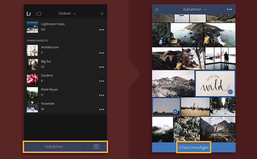Open the camera capture icon
257x159 pixels.
(x=96, y=146)
